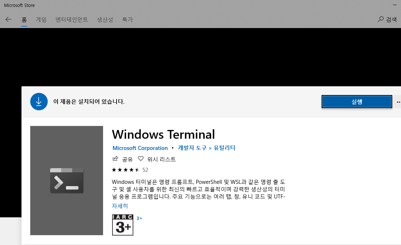
Task: Click the IARC 3+ rating badge
Action: [123, 225]
